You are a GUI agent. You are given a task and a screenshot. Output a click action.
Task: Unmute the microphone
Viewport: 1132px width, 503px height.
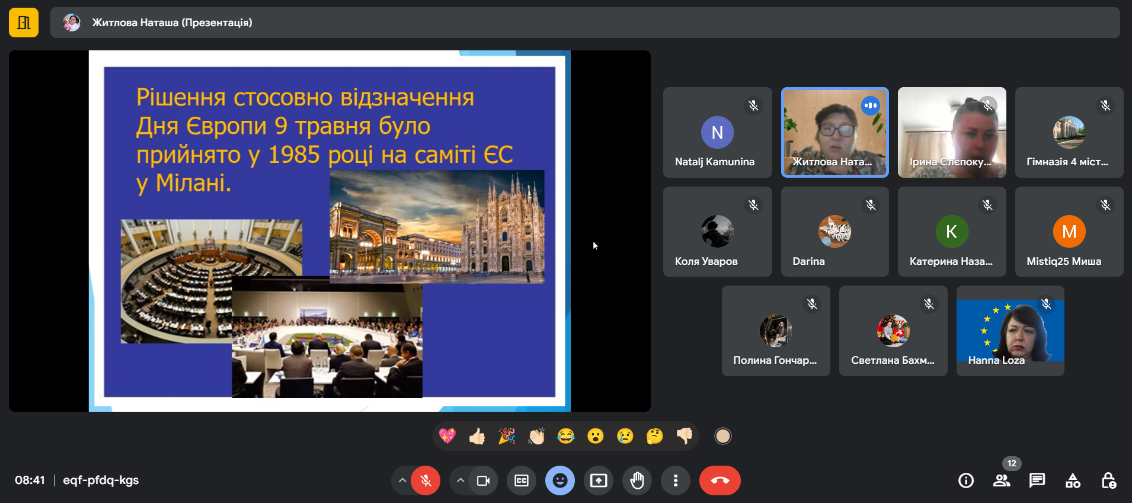(426, 480)
